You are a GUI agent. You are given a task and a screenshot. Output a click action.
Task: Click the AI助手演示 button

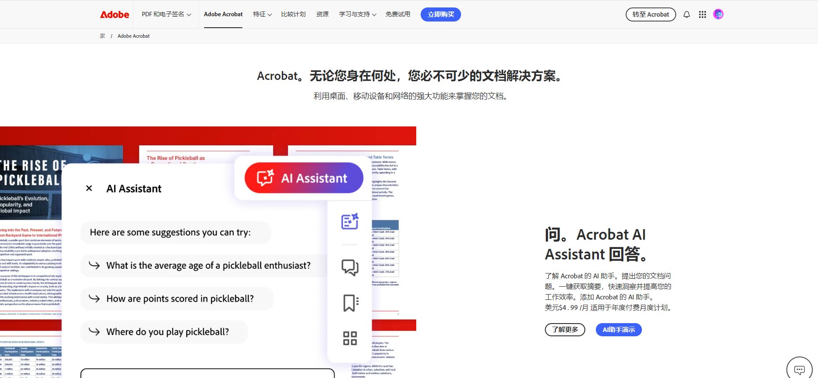click(x=619, y=330)
